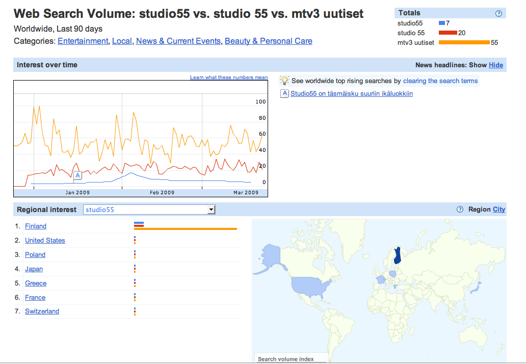The height and width of the screenshot is (364, 526).
Task: Click the 'Show' news headlines text
Action: (x=478, y=65)
